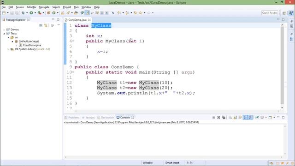
Task: Open Package Explorer view menu triangle
Action: pos(59,25)
